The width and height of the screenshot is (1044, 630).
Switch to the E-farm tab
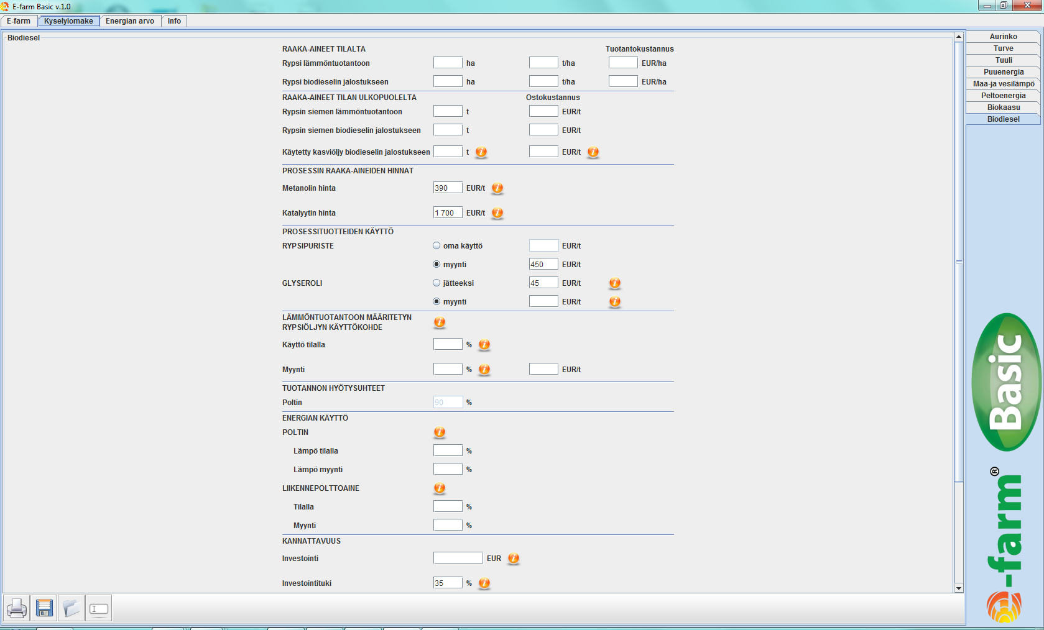(x=19, y=21)
